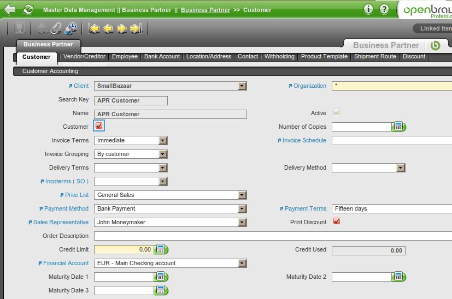Toggle the Active checkbox
452x299 pixels.
337,113
